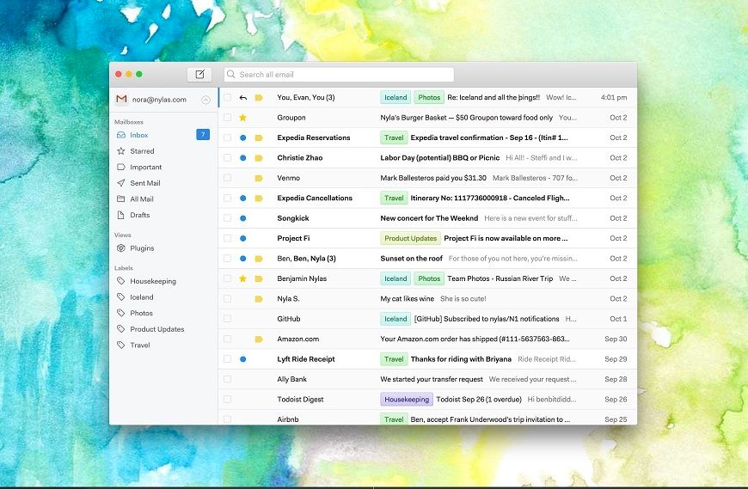Click the Iceland label tag icon in sidebar

pyautogui.click(x=121, y=297)
